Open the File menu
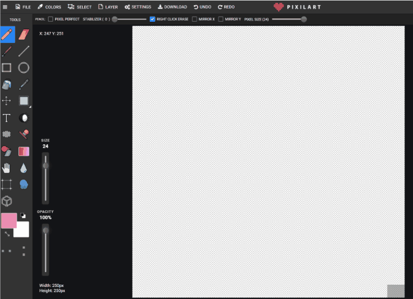Viewport: 413px width, 299px height. pos(23,7)
